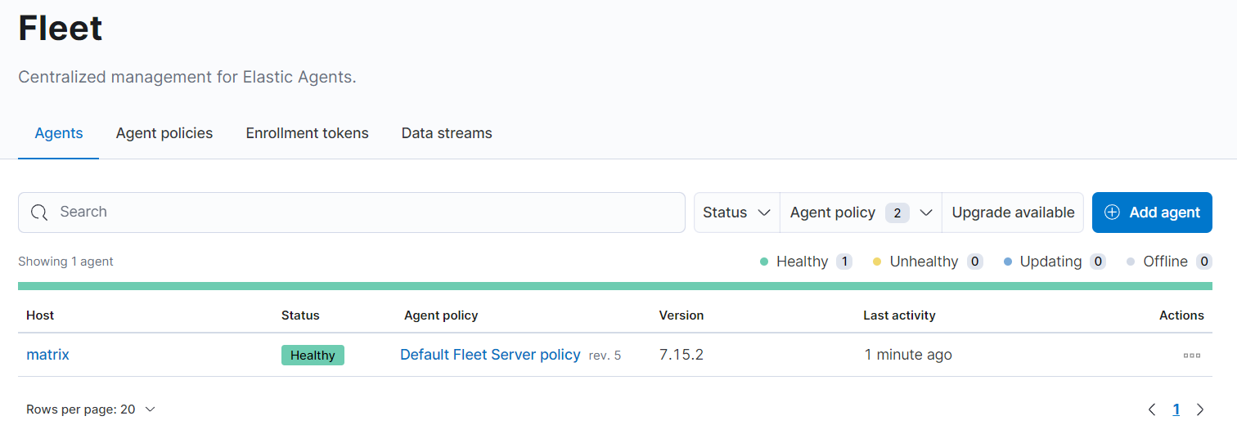This screenshot has width=1237, height=443.
Task: Open the Enrollment tokens tab
Action: [307, 133]
